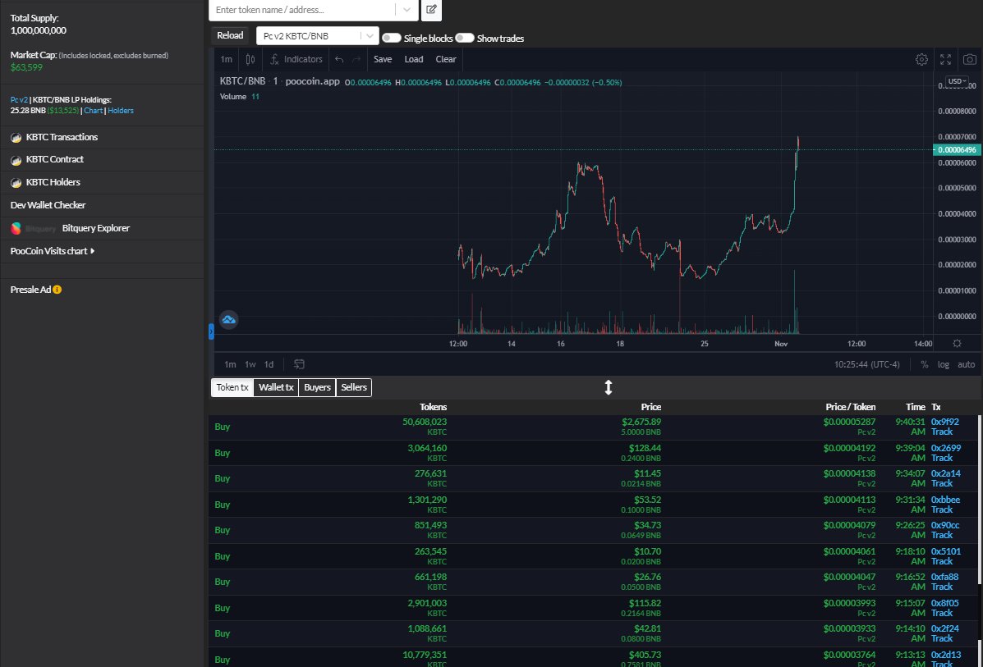Switch to the Token tx tab
The image size is (983, 667).
pyautogui.click(x=232, y=388)
